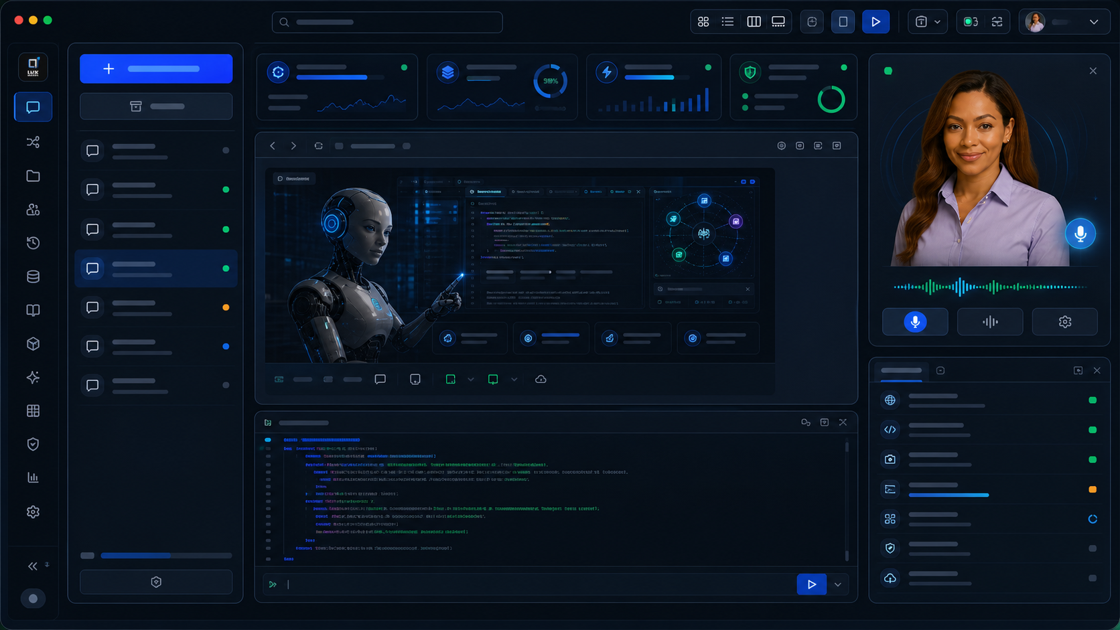This screenshot has height=630, width=1120.
Task: Open the book library icon in sidebar
Action: [x=33, y=310]
